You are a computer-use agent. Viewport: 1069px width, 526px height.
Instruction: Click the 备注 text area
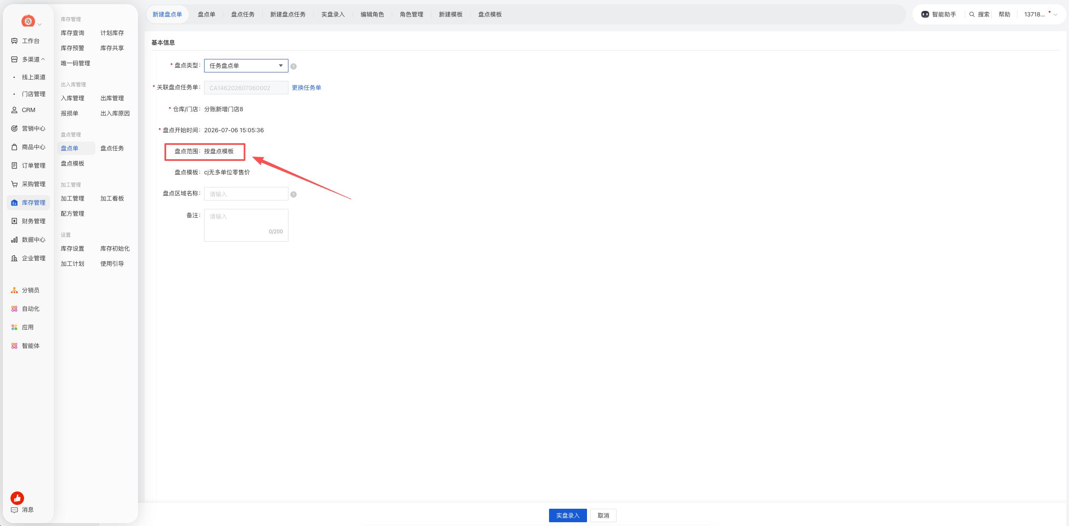tap(246, 225)
